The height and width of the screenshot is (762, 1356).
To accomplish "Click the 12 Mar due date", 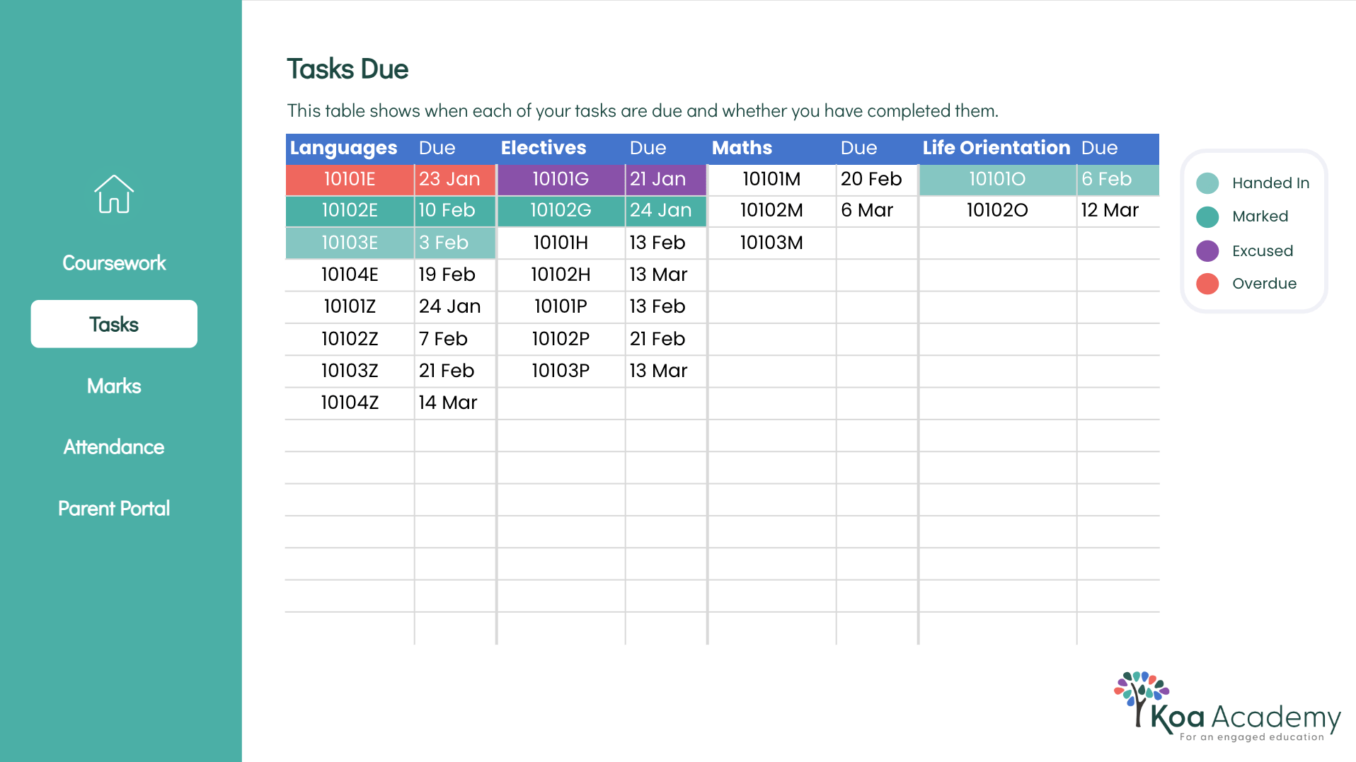I will click(x=1117, y=211).
